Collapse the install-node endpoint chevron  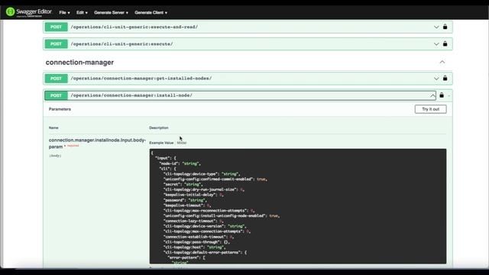click(432, 95)
